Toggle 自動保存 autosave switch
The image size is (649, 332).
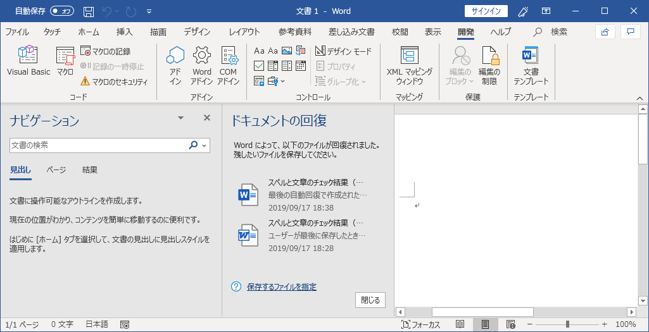click(x=61, y=11)
